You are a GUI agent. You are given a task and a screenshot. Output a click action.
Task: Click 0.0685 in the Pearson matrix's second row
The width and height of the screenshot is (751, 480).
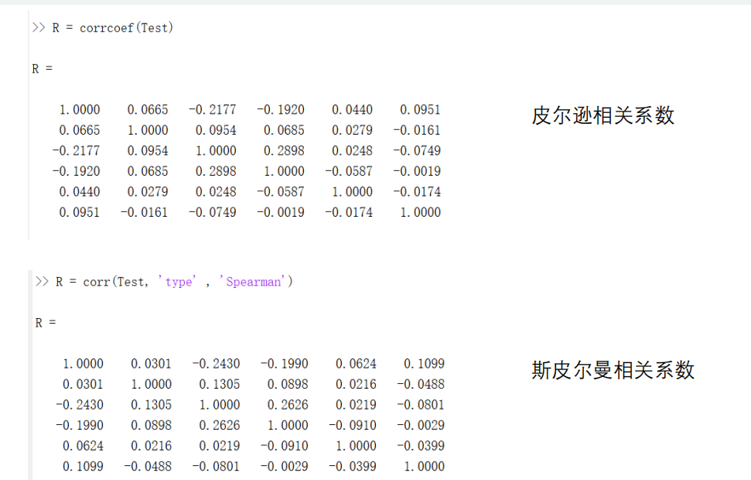click(284, 130)
